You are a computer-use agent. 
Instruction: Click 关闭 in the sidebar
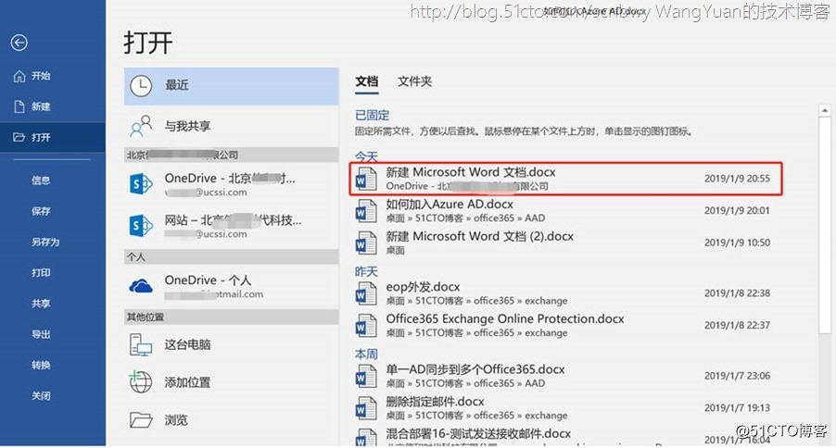[x=41, y=396]
